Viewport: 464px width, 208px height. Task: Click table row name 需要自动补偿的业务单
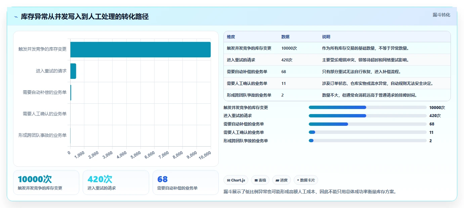247,72
